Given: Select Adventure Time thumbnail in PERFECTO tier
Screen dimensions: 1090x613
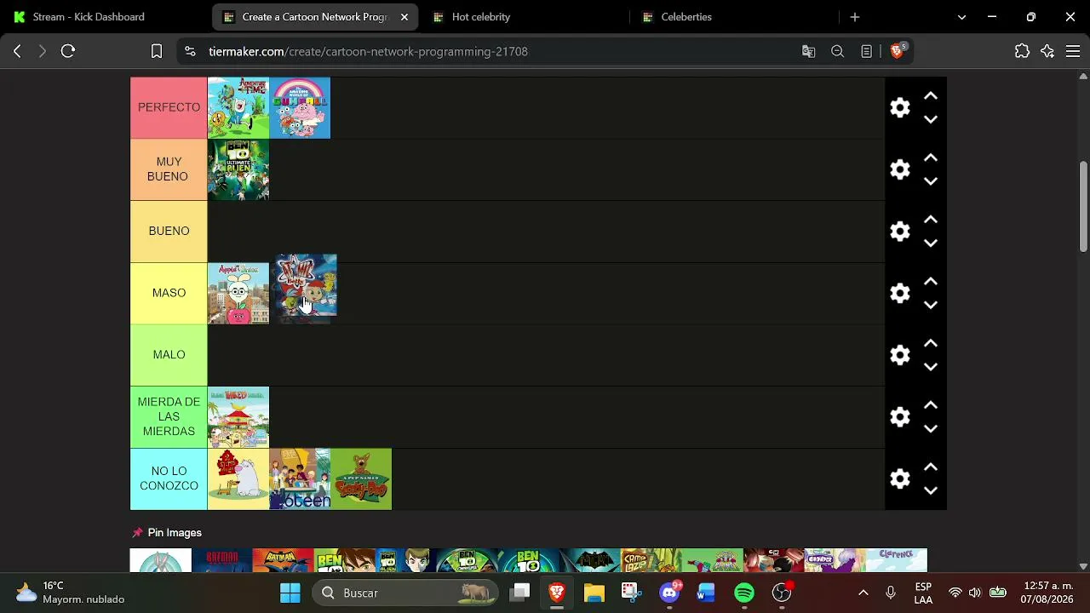Looking at the screenshot, I should click(238, 108).
